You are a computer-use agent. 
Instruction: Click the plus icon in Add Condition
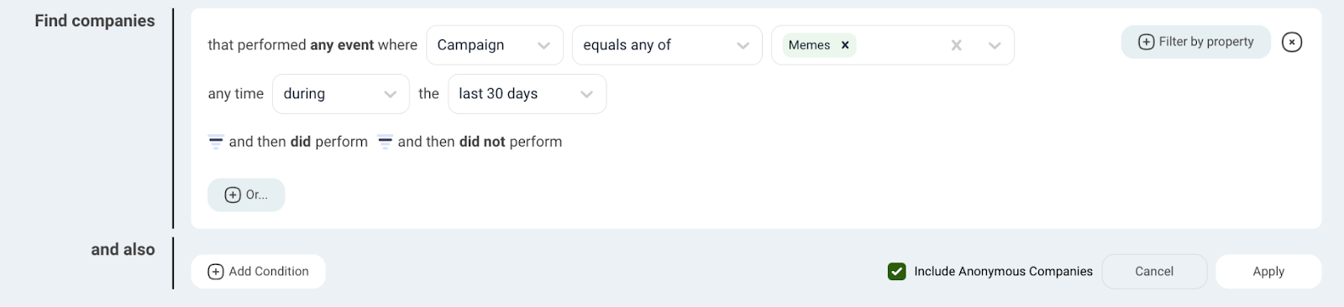216,272
